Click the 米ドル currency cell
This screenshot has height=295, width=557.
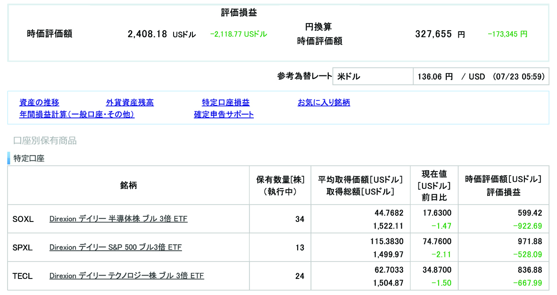[373, 77]
